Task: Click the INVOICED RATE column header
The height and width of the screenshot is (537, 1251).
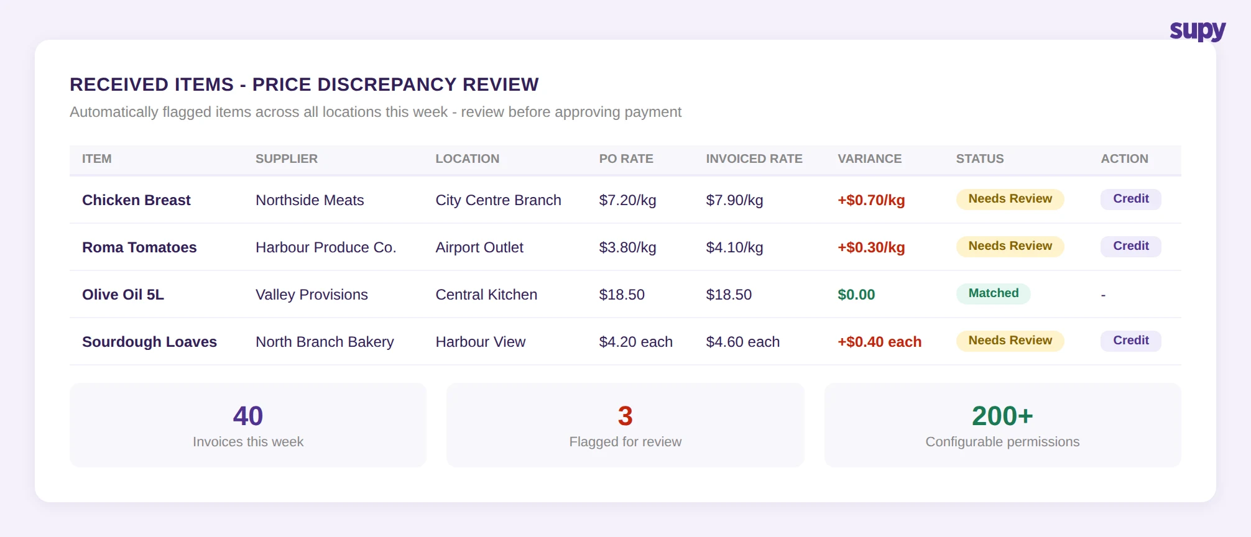Action: [x=754, y=158]
